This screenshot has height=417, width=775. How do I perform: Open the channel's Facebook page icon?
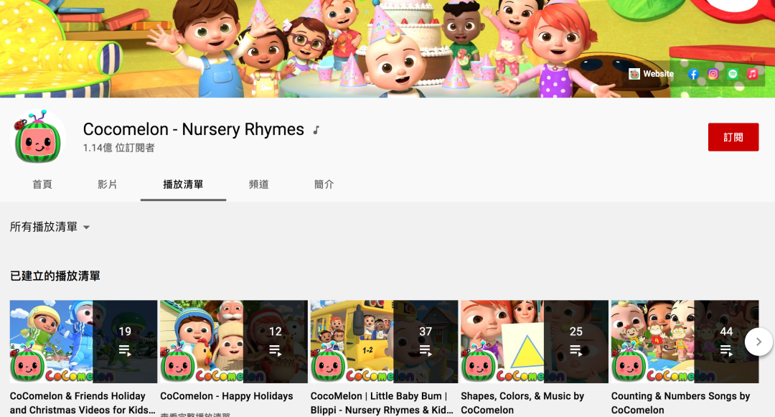click(x=693, y=74)
